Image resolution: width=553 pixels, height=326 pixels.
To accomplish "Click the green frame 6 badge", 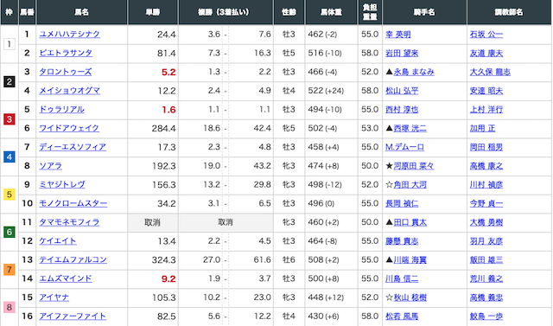I will (x=10, y=232).
